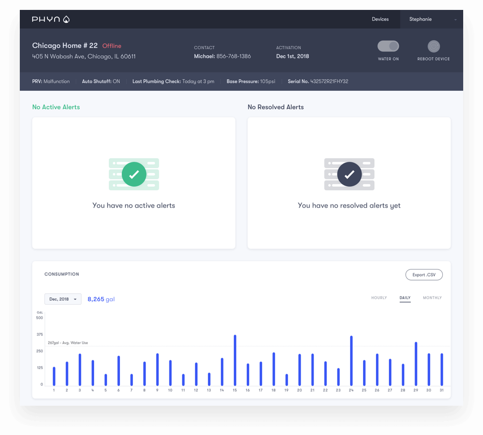Open the Devices menu item
483x435 pixels.
(380, 19)
